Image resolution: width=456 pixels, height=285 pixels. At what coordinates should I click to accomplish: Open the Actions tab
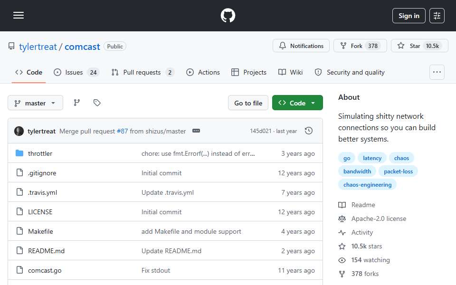pos(203,72)
